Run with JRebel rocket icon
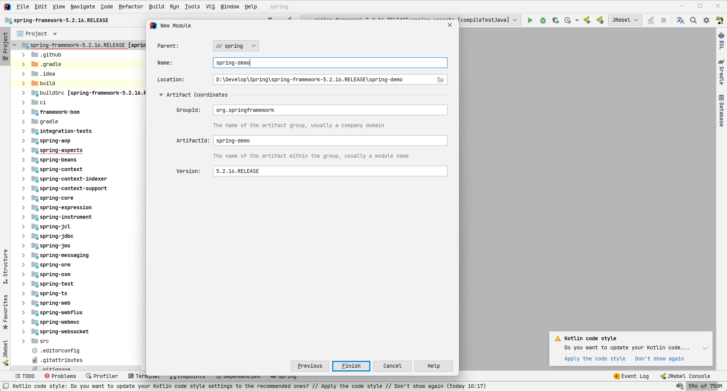727x391 pixels. click(587, 20)
